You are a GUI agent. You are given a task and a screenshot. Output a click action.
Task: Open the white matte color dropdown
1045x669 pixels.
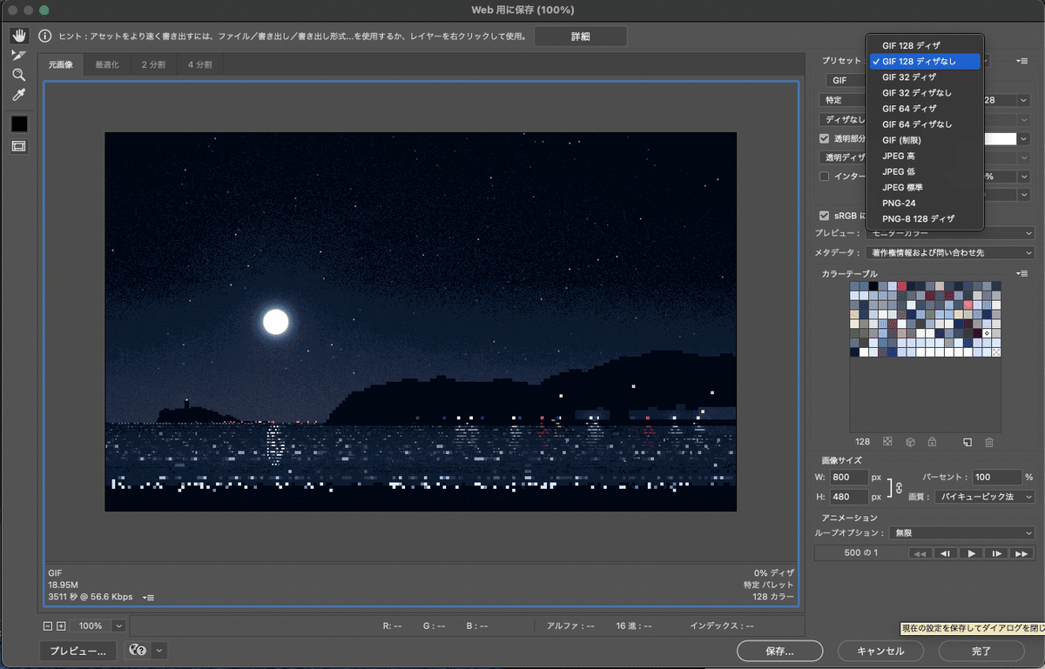pyautogui.click(x=1025, y=138)
